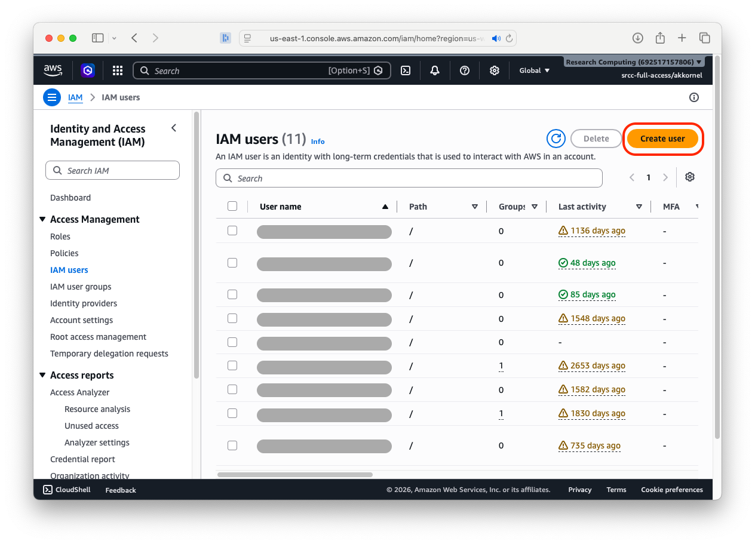Open the Info link beside IAM users
Image resolution: width=755 pixels, height=544 pixels.
pos(318,142)
